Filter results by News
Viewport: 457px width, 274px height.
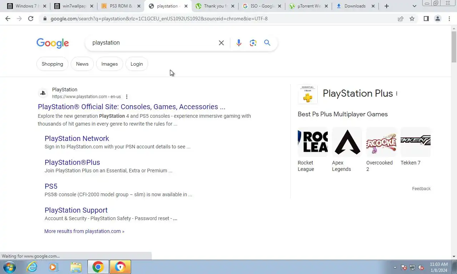(x=82, y=64)
